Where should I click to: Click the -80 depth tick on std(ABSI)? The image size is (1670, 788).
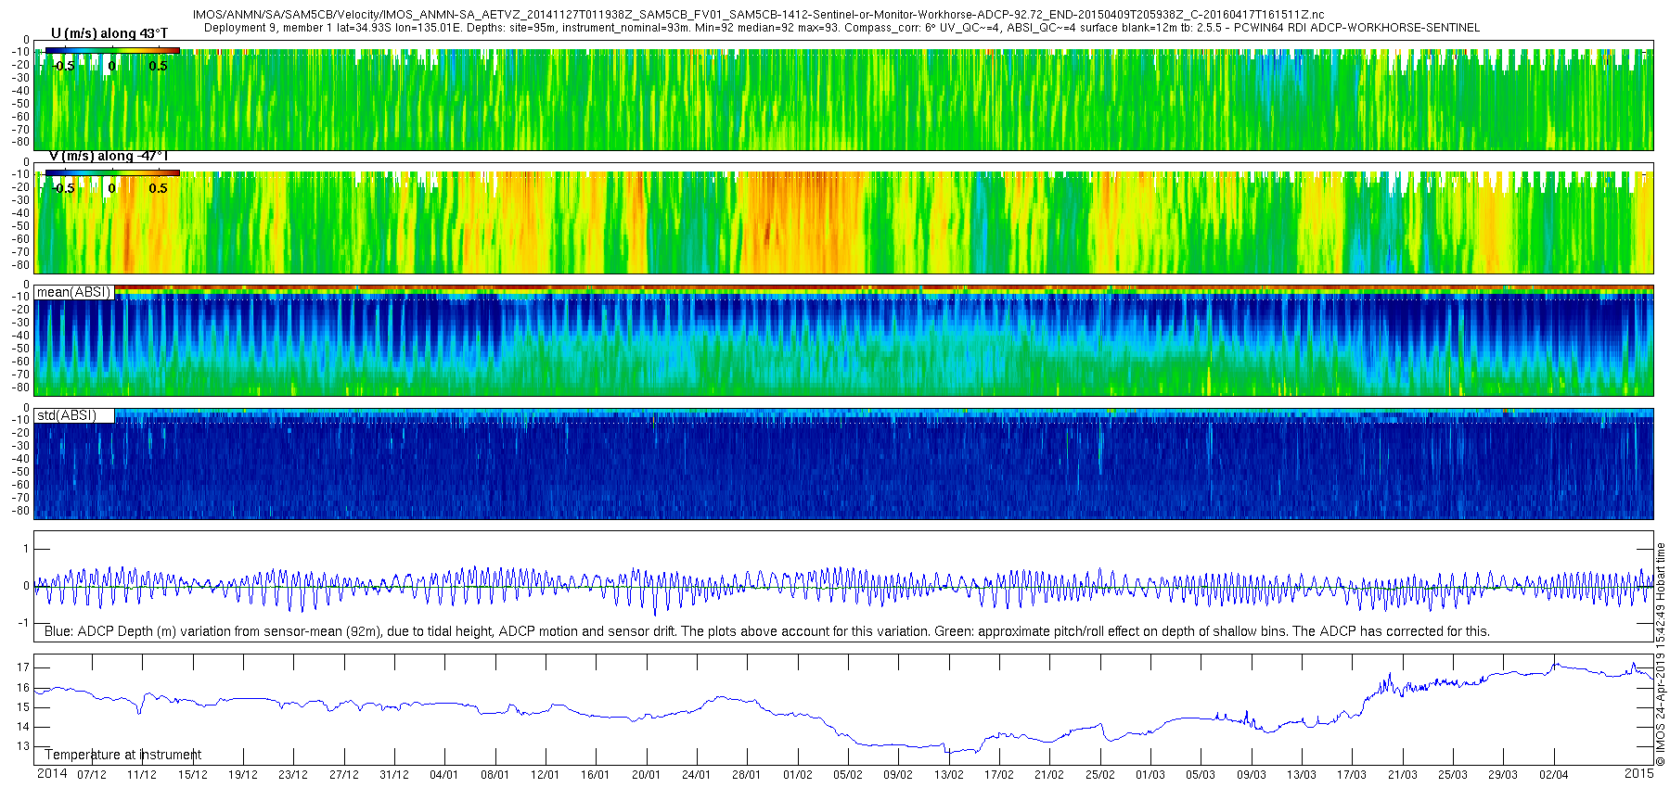tap(20, 511)
